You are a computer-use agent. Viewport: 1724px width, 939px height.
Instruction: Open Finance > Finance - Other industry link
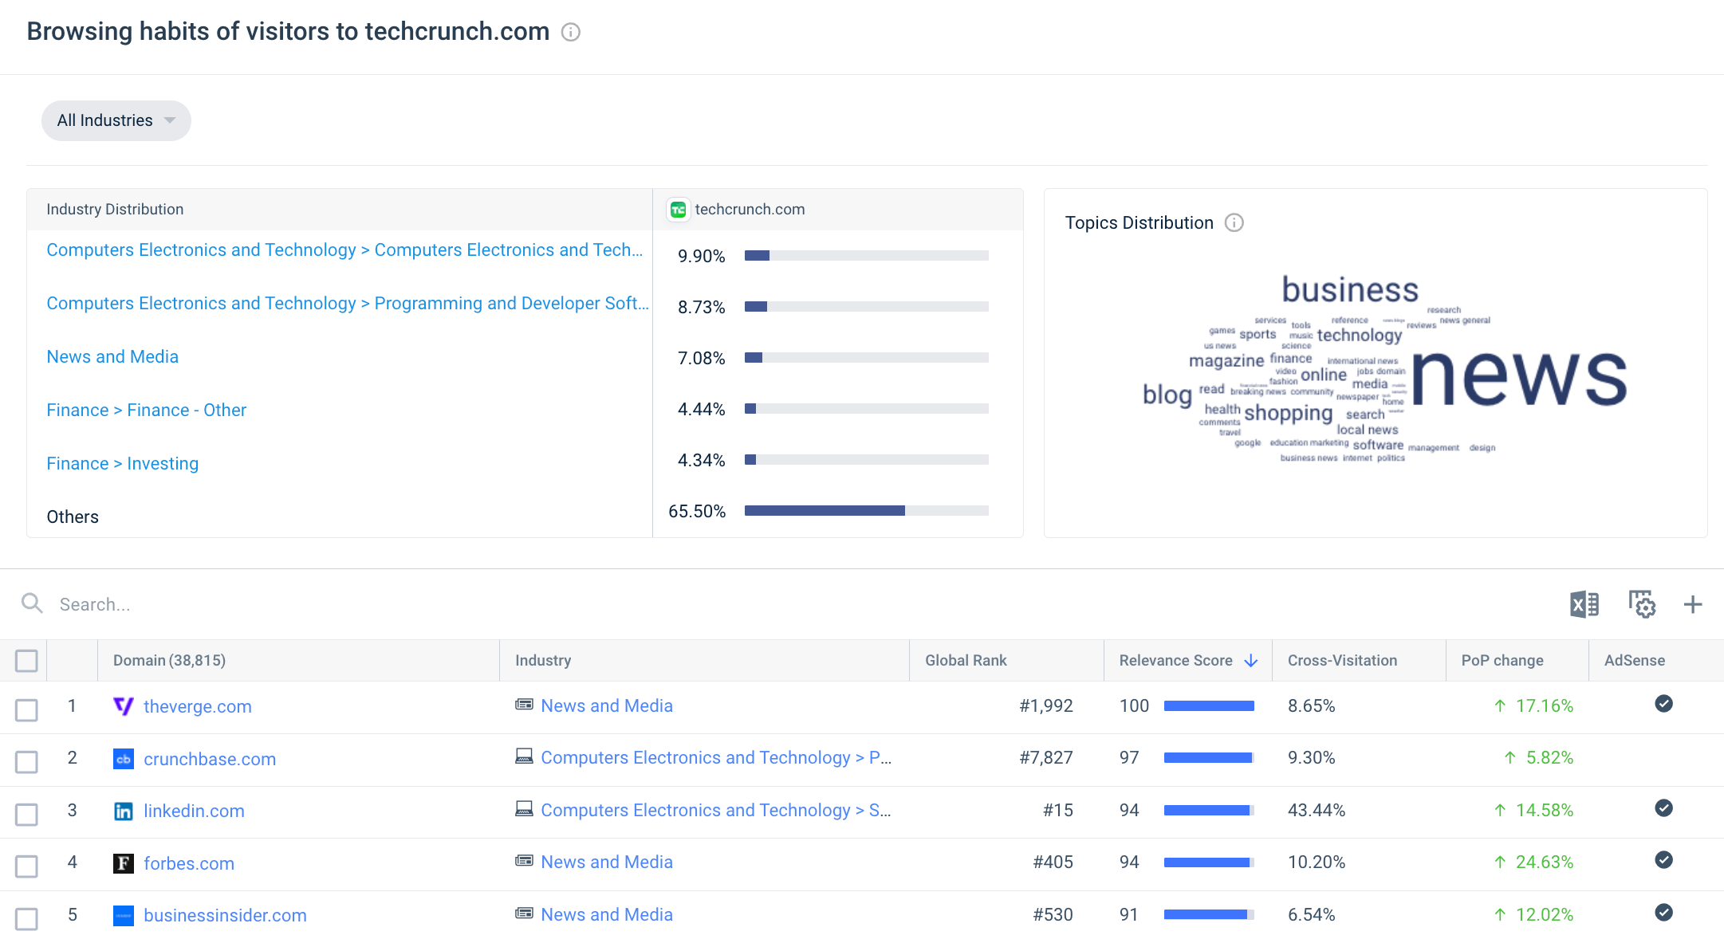coord(147,411)
